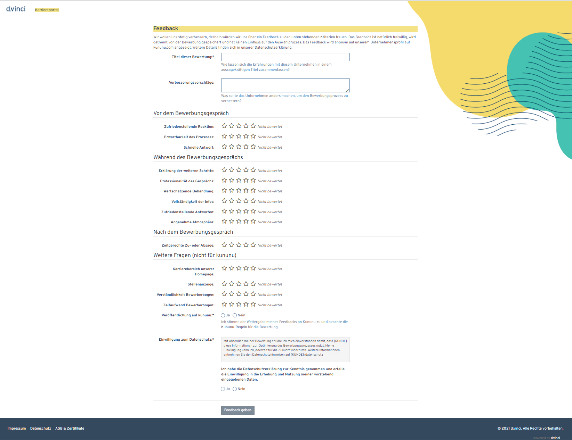The image size is (572, 440).
Task: Open the Impressum footer link
Action: click(17, 429)
